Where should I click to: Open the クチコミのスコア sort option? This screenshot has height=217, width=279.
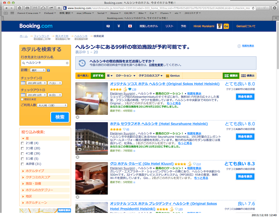(x=151, y=76)
